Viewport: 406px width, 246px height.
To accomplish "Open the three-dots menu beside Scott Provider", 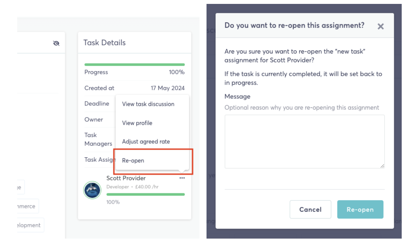I will coord(182,178).
